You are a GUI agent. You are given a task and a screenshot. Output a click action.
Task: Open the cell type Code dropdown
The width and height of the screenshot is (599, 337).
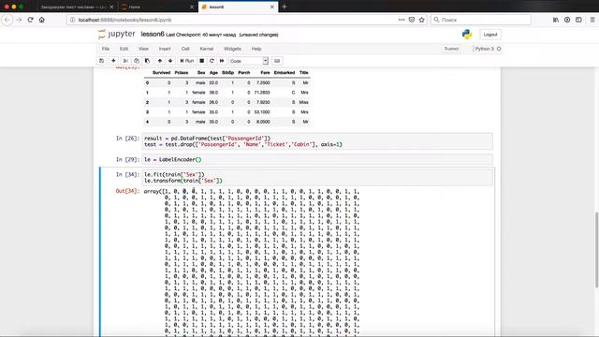click(248, 61)
